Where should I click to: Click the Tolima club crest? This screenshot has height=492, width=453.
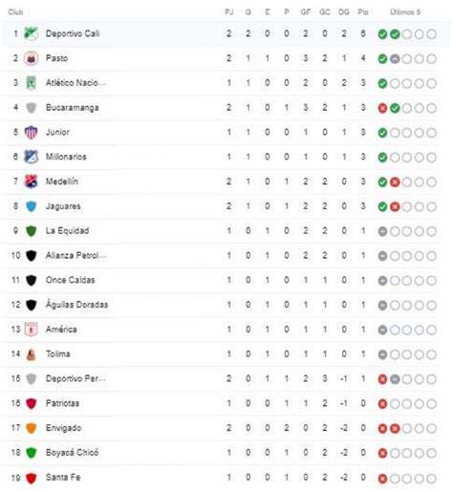coord(32,354)
